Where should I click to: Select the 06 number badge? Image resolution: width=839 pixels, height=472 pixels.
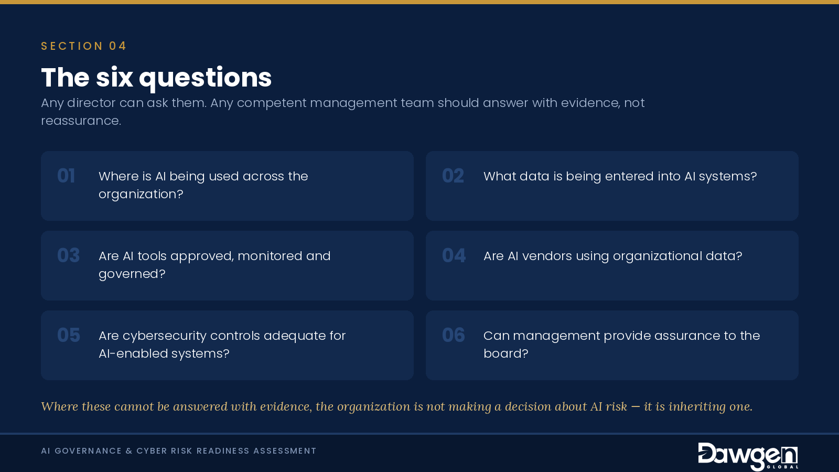(x=454, y=335)
